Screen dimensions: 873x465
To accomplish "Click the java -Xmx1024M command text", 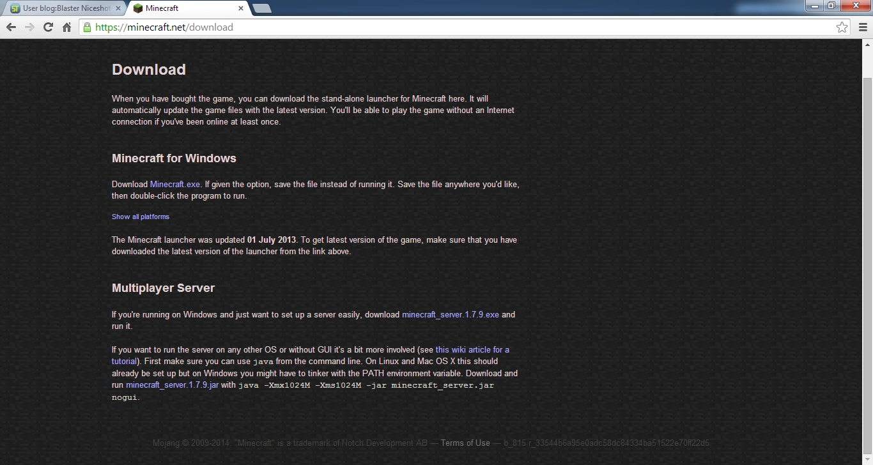I will click(x=303, y=391).
